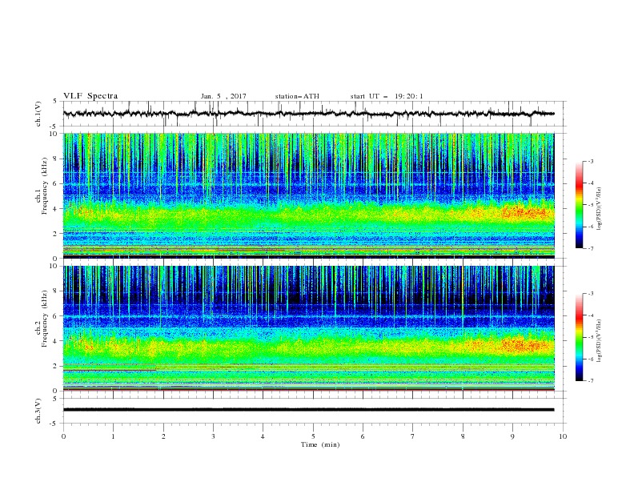The image size is (634, 490).
Task: Click time axis tick label "0"
Action: tap(63, 436)
